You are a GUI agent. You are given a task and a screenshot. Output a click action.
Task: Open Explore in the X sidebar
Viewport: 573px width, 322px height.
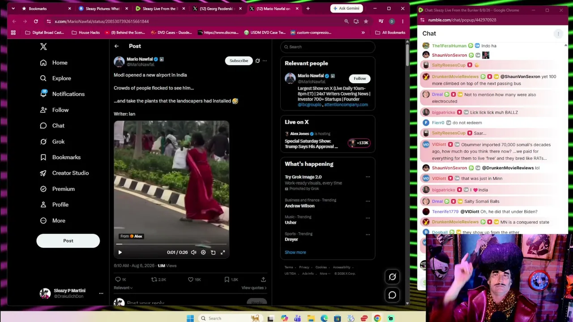(56, 78)
